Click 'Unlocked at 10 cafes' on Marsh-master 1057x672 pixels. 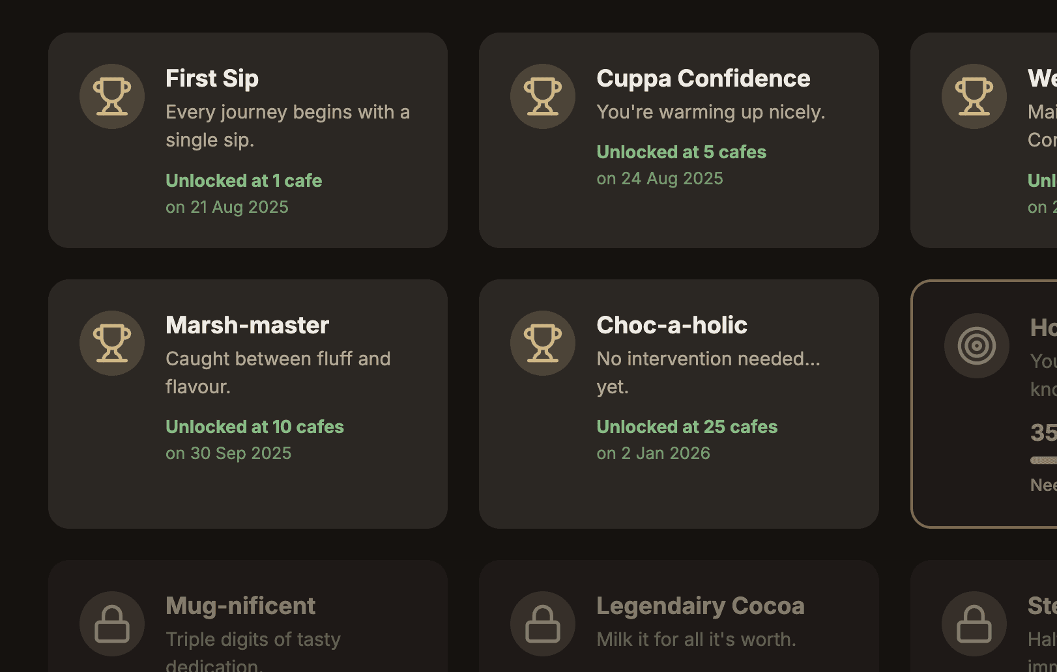click(255, 427)
